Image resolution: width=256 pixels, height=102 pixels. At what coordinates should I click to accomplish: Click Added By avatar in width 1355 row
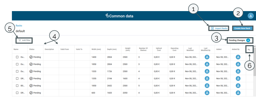pos(238,79)
